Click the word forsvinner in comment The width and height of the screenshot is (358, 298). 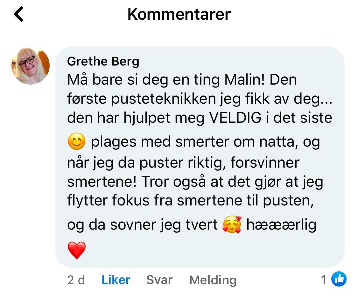(265, 163)
